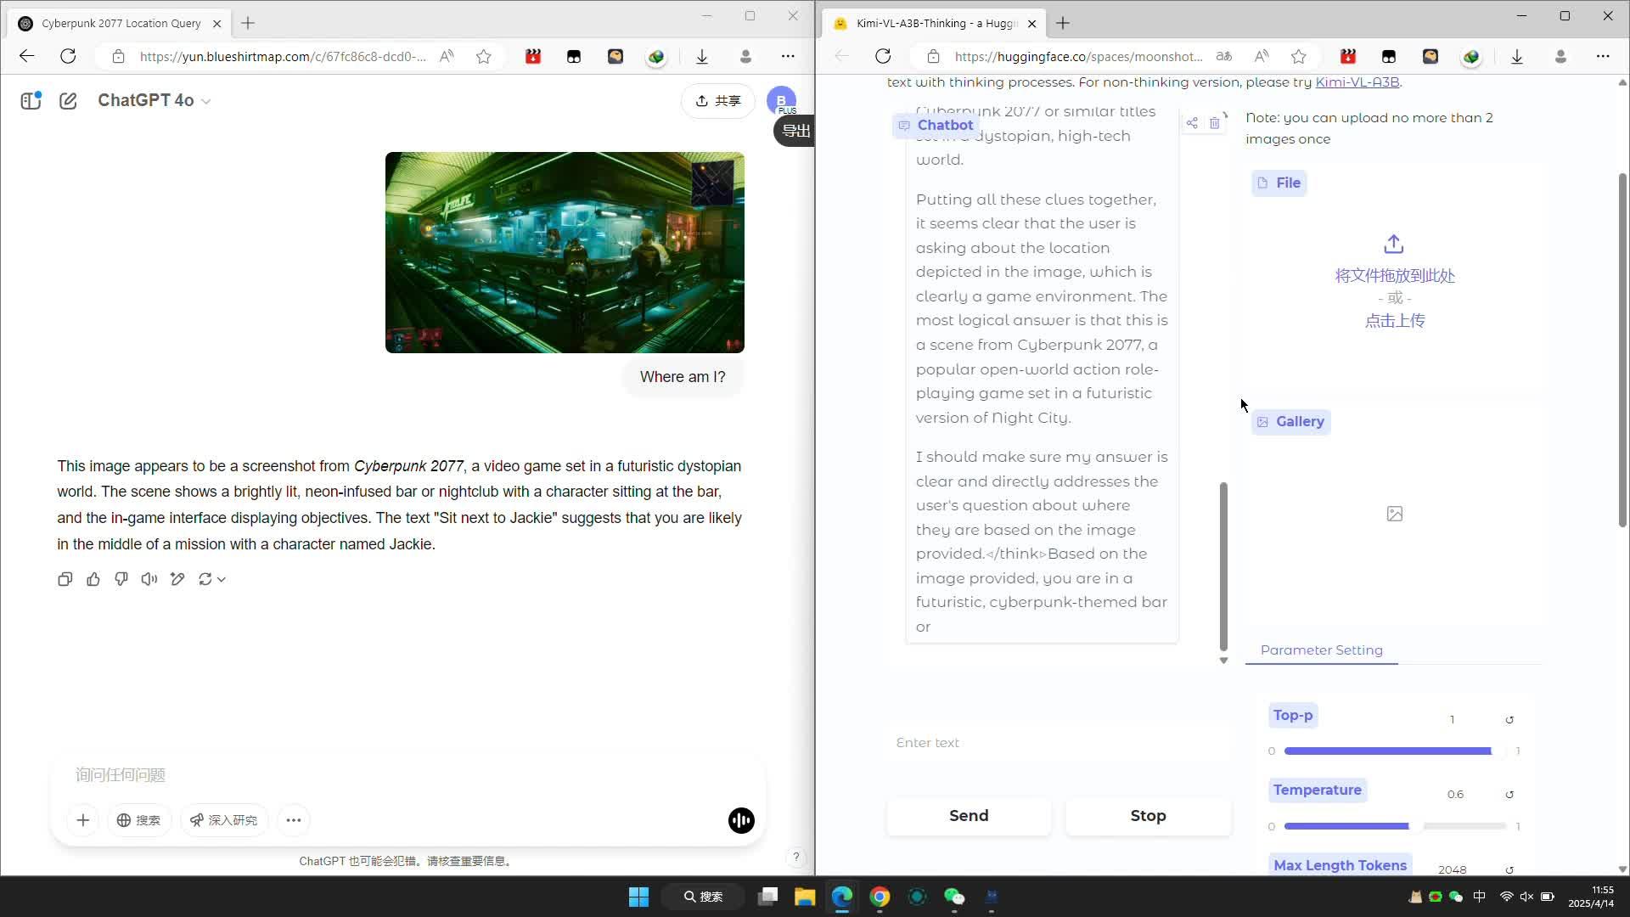Image resolution: width=1630 pixels, height=917 pixels.
Task: Select the Cyberpunk 2077 Location Query tab
Action: (121, 24)
